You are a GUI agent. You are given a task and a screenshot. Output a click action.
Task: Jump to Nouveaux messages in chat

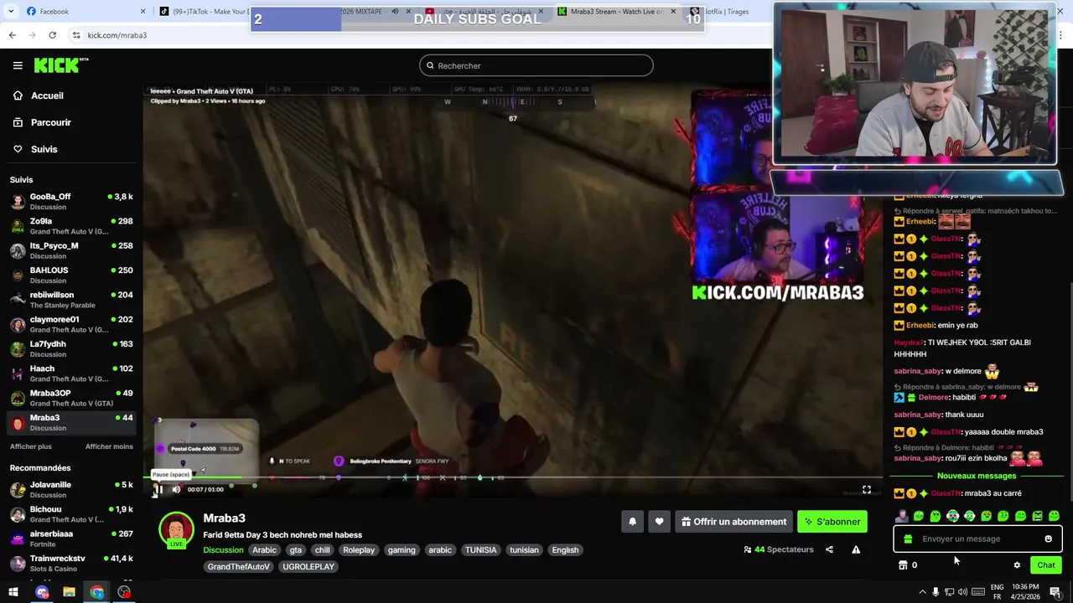tap(977, 476)
